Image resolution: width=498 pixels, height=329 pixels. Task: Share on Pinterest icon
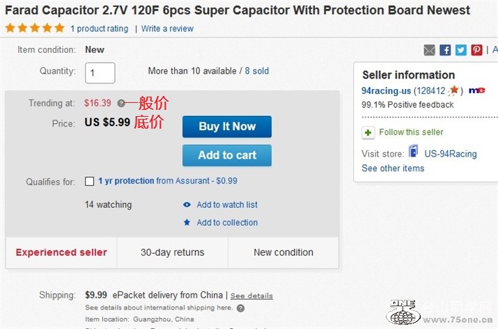[x=476, y=50]
